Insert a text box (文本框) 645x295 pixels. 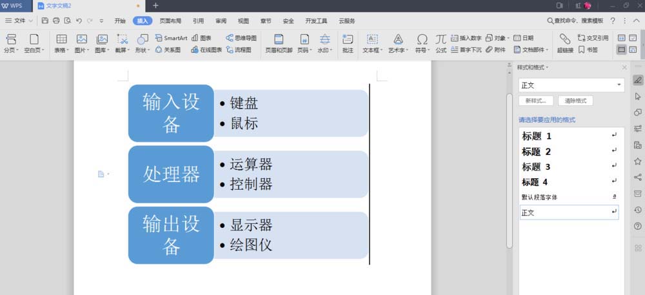pos(373,44)
